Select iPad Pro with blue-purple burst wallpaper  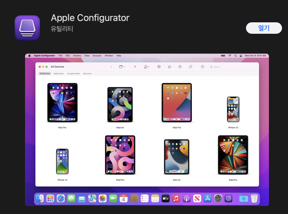point(62,102)
